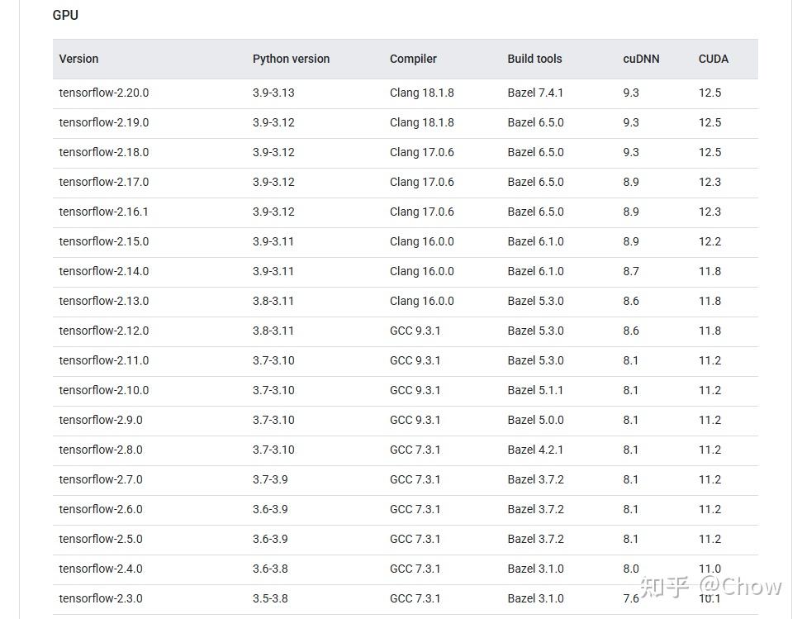The width and height of the screenshot is (802, 619).
Task: Click the cuDNN column header
Action: pos(641,59)
